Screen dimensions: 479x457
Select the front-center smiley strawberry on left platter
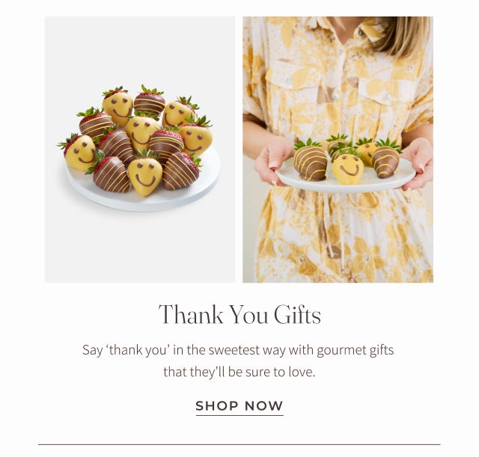[x=144, y=177]
